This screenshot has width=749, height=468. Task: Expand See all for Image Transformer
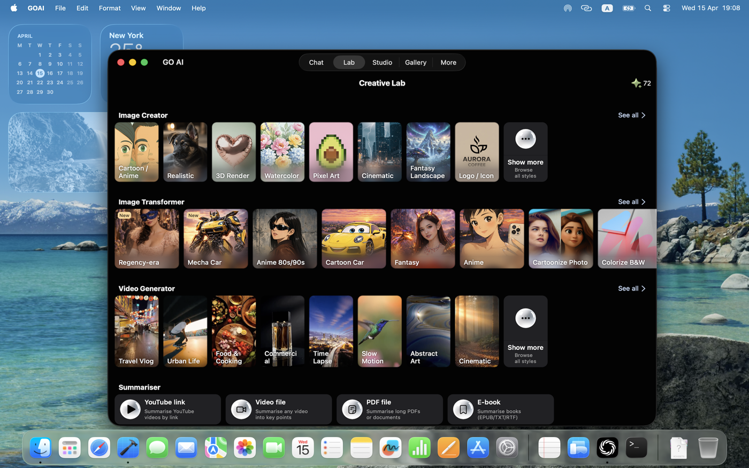(x=631, y=202)
